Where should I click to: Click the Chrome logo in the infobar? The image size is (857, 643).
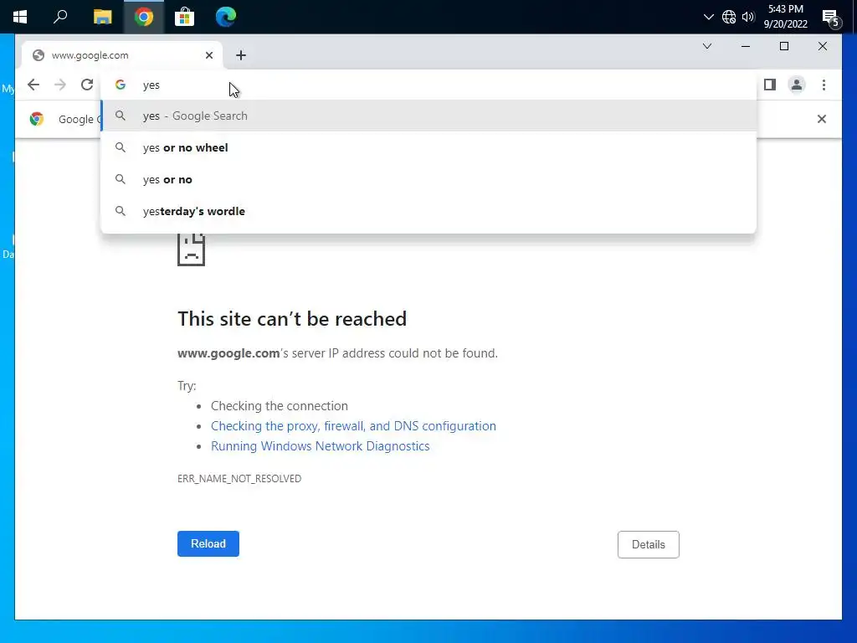tap(37, 119)
